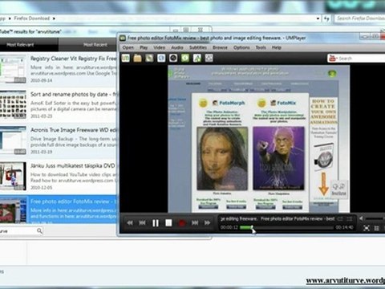The height and width of the screenshot is (289, 385).
Task: Click the video seek progress bar
Action: point(287,227)
